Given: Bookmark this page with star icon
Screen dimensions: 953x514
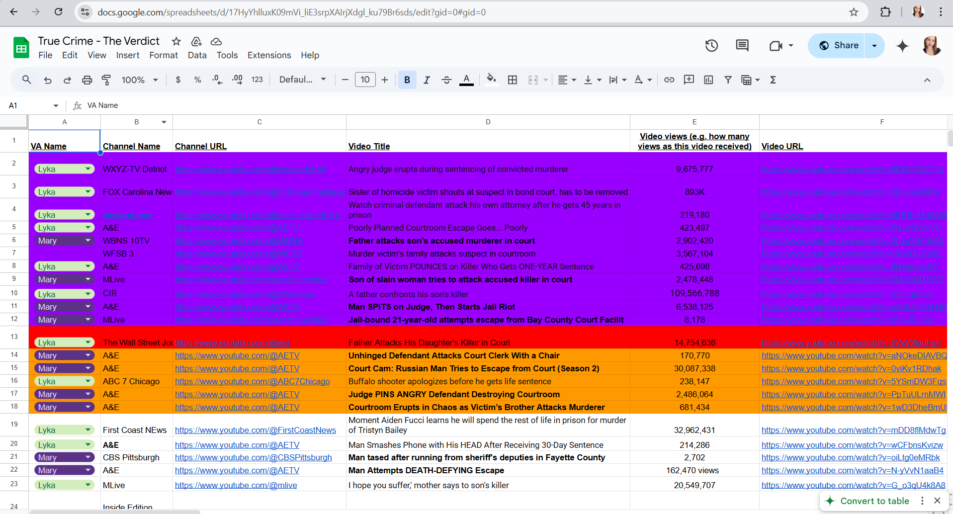Looking at the screenshot, I should point(854,12).
